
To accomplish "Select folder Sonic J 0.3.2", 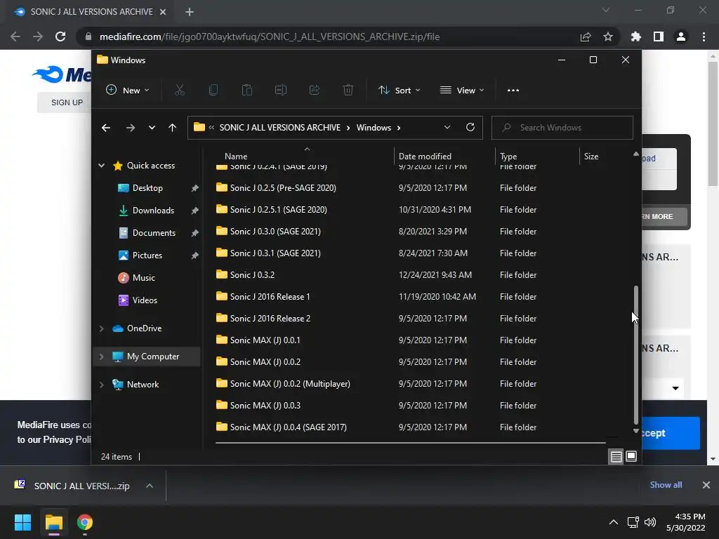I will pos(252,275).
